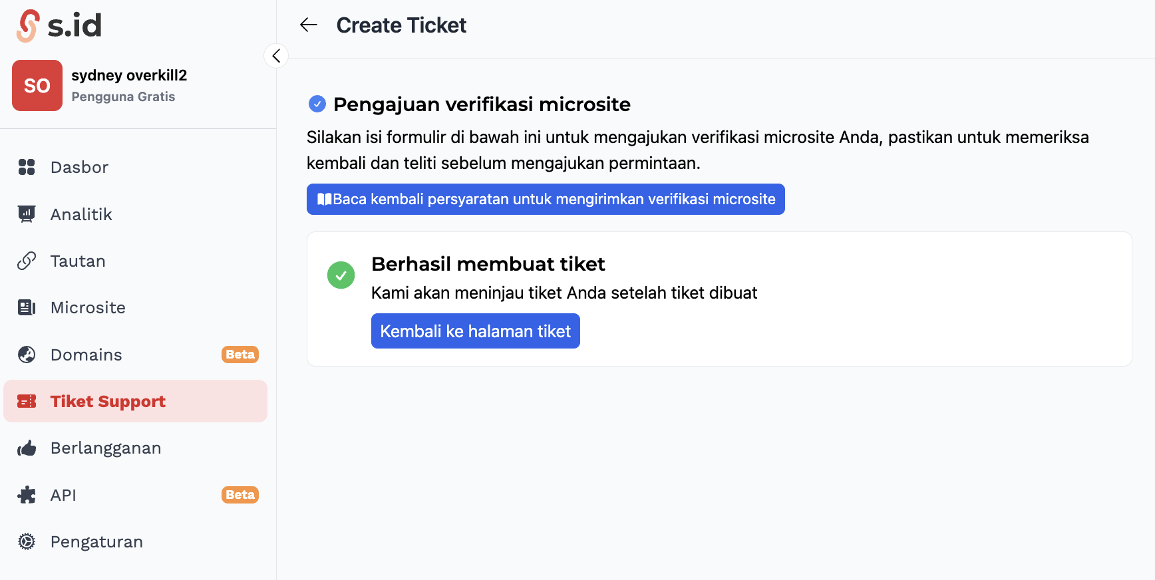Viewport: 1155px width, 580px height.
Task: Click the s.id logo
Action: [59, 26]
